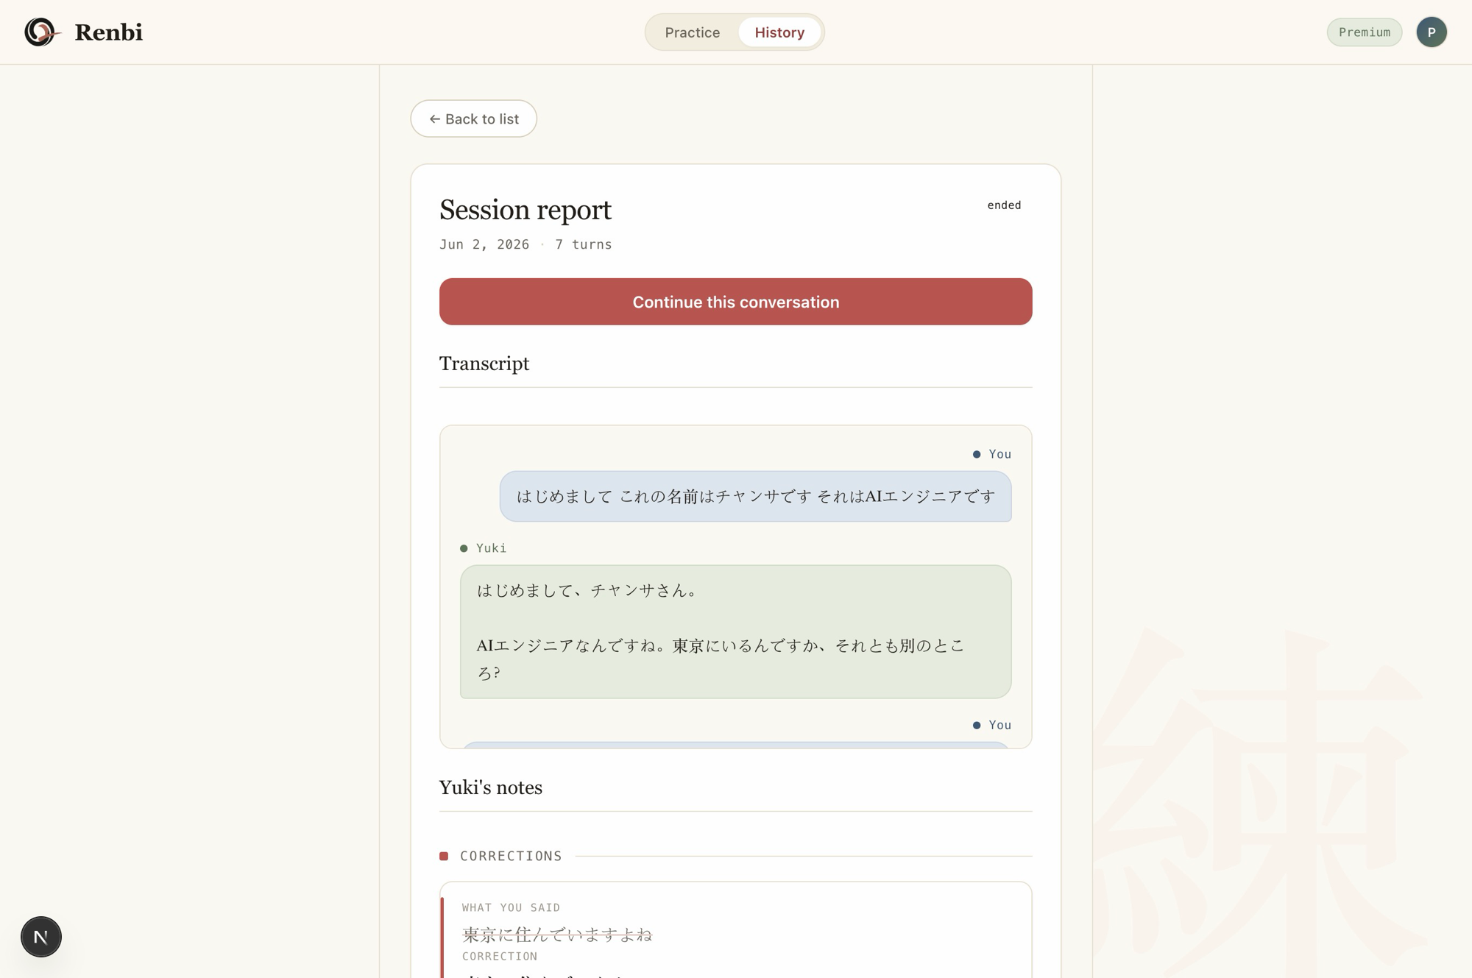1472x978 pixels.
Task: Select the History tab
Action: coord(779,32)
